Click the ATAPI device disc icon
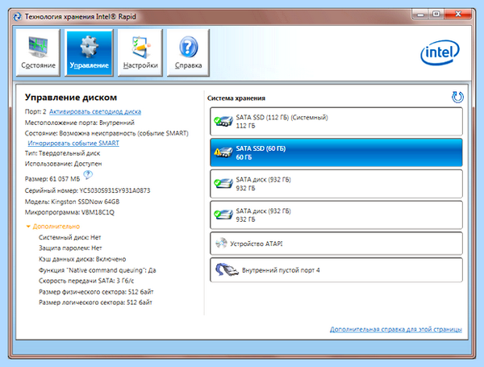The height and width of the screenshot is (367, 484). 221,244
